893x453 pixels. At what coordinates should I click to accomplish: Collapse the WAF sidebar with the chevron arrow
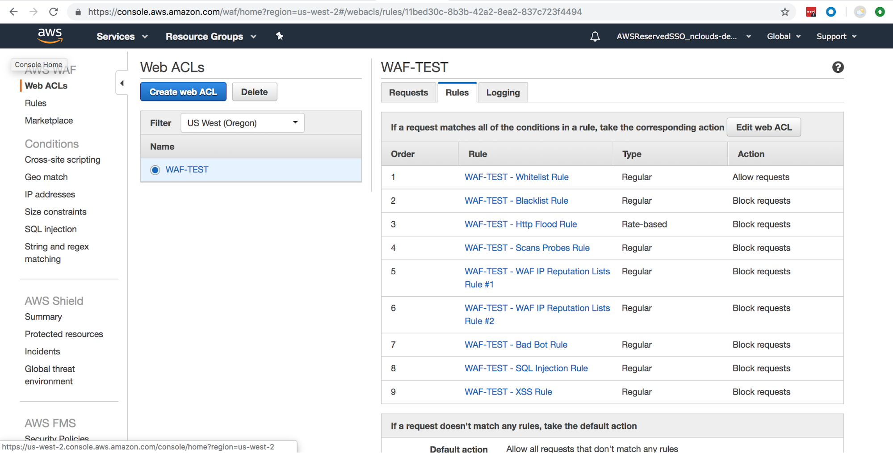click(122, 83)
